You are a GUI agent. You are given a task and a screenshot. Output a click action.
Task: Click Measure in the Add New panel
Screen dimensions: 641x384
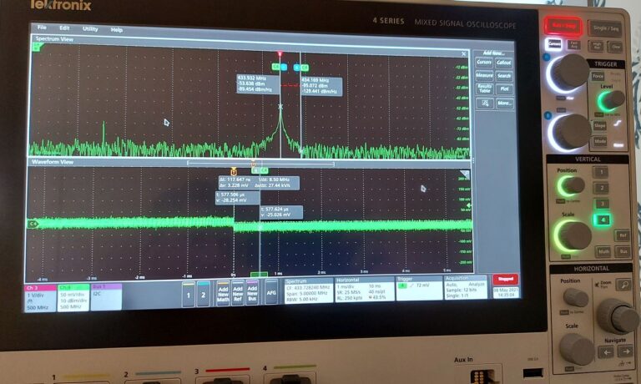click(x=484, y=75)
